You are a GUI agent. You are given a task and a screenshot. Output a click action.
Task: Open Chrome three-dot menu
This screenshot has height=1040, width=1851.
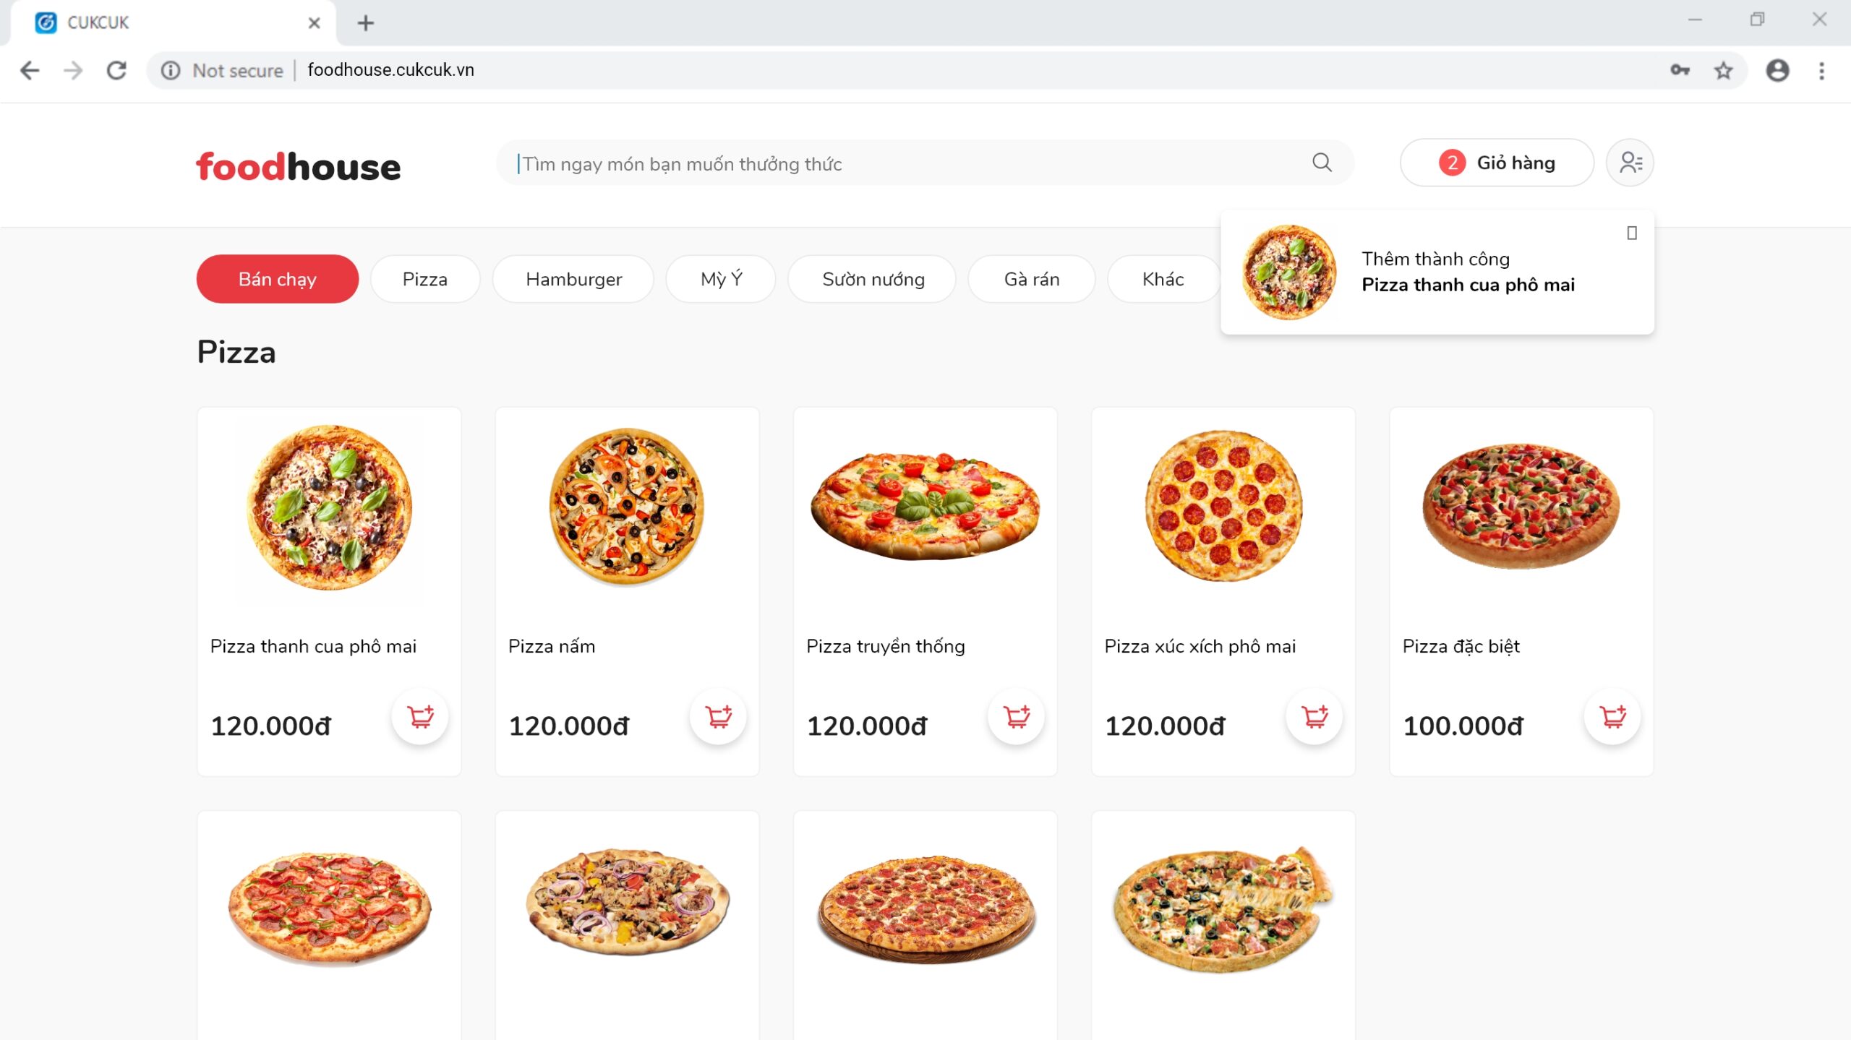click(1821, 70)
